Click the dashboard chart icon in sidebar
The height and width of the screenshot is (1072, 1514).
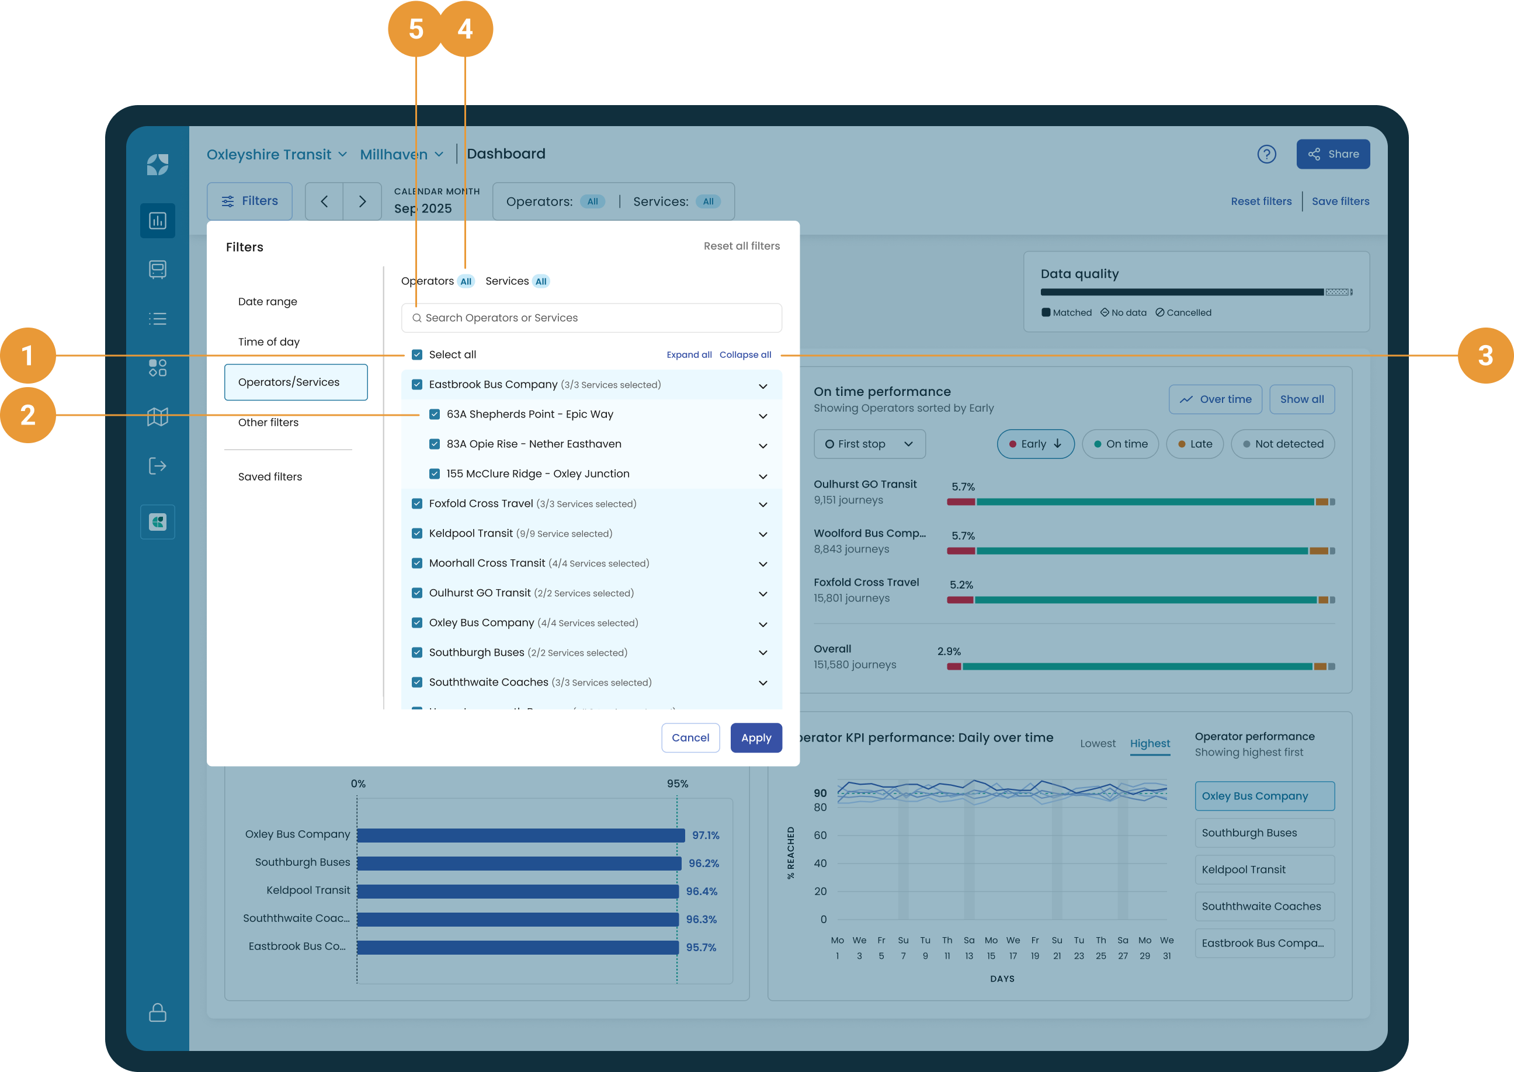(157, 221)
